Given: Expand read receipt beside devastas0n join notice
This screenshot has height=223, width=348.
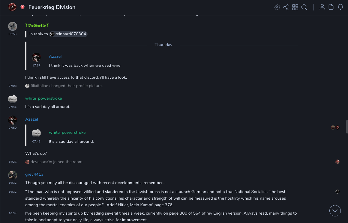Looking at the screenshot, I should coord(337,162).
